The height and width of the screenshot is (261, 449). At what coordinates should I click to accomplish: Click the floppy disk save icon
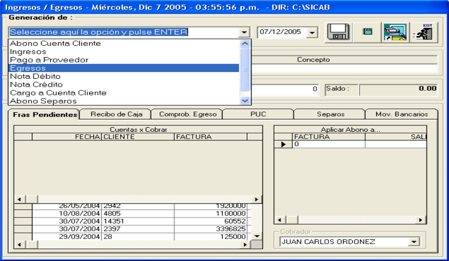339,32
